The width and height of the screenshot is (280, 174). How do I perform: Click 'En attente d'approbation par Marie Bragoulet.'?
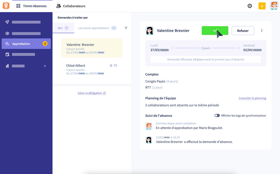pos(189,128)
